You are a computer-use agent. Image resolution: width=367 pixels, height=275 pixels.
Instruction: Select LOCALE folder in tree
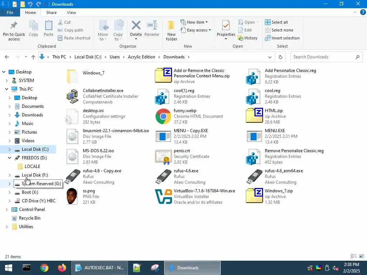(x=32, y=167)
